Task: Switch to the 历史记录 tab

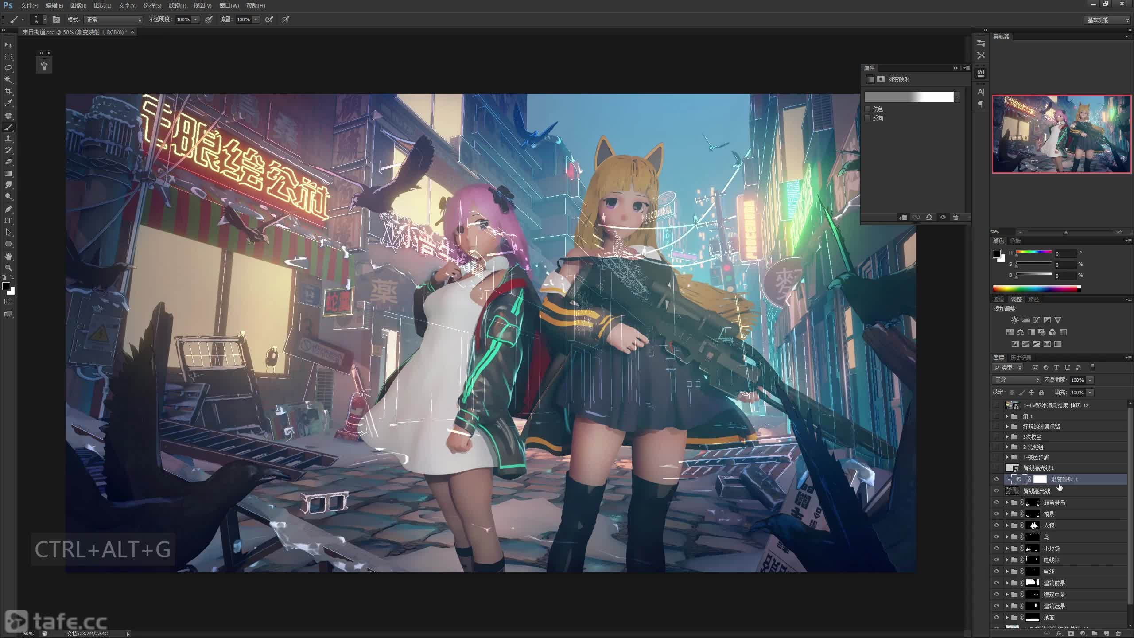Action: click(1021, 358)
